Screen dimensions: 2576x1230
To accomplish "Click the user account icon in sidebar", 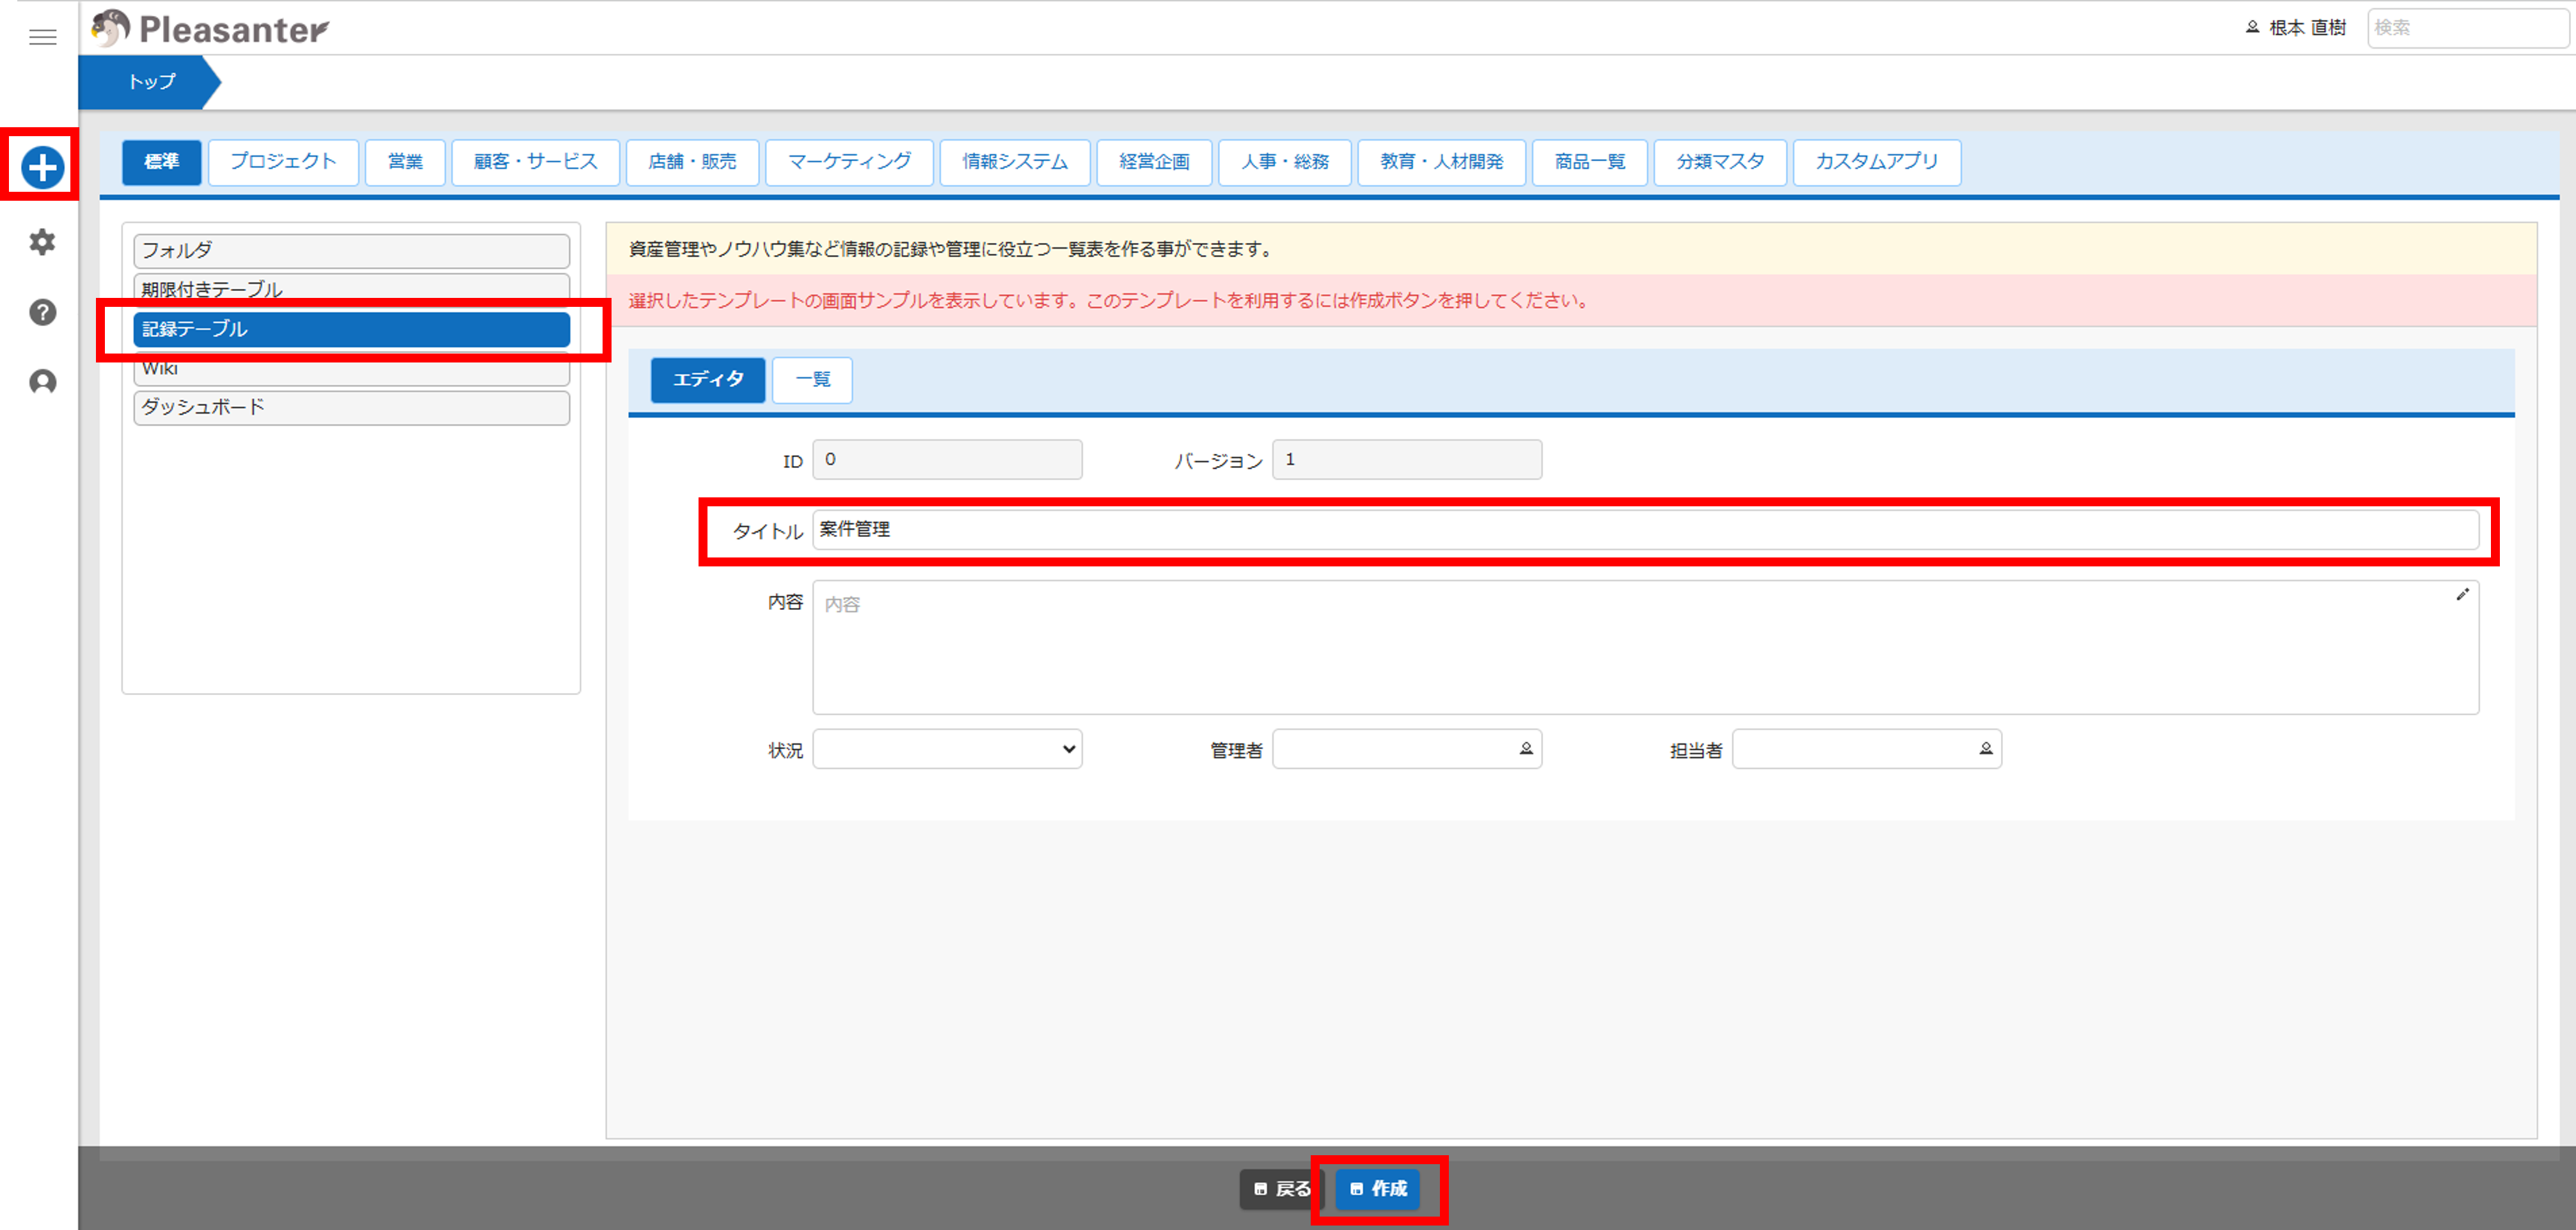I will 42,383.
